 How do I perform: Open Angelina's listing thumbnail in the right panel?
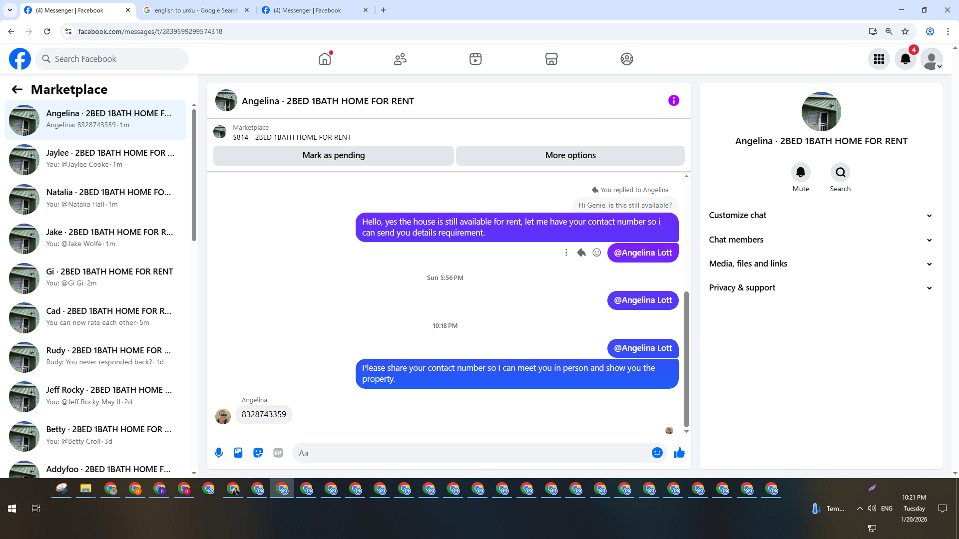point(821,111)
